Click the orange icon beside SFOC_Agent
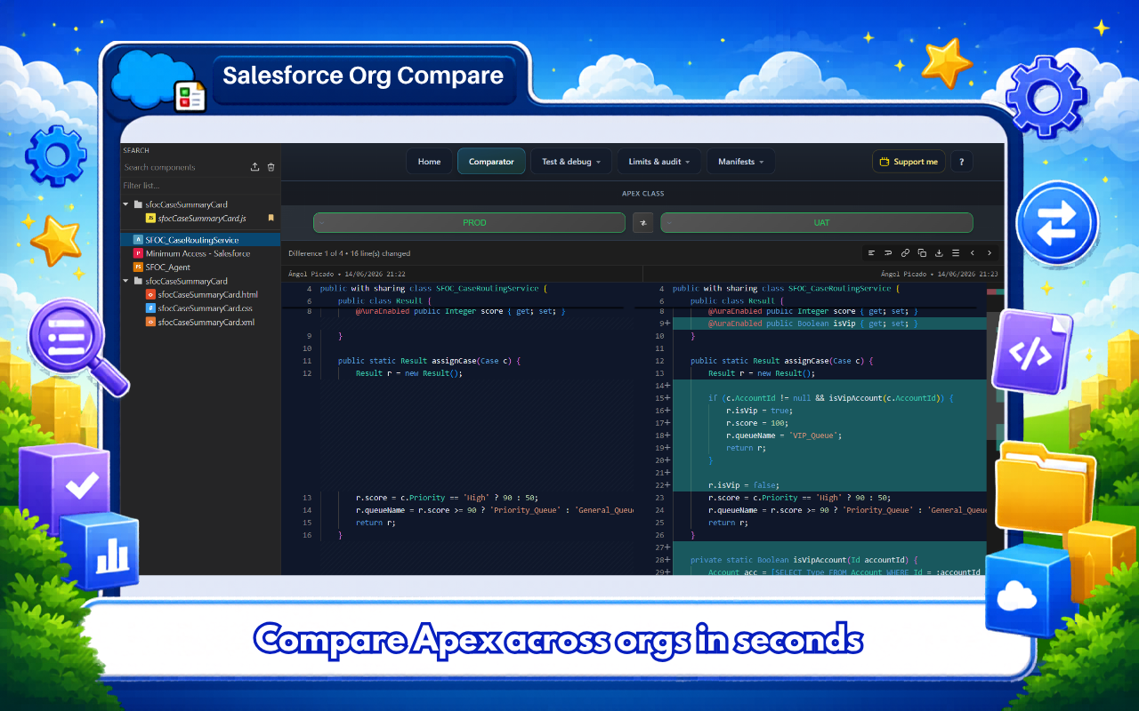This screenshot has height=711, width=1139. (x=138, y=267)
